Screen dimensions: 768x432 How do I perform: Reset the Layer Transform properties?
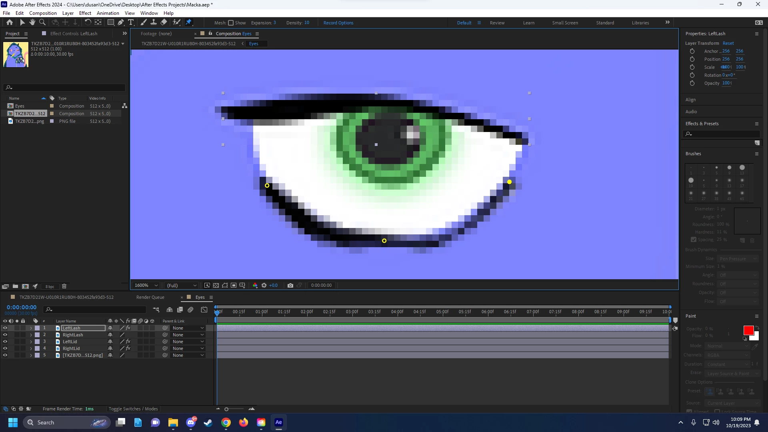728,43
